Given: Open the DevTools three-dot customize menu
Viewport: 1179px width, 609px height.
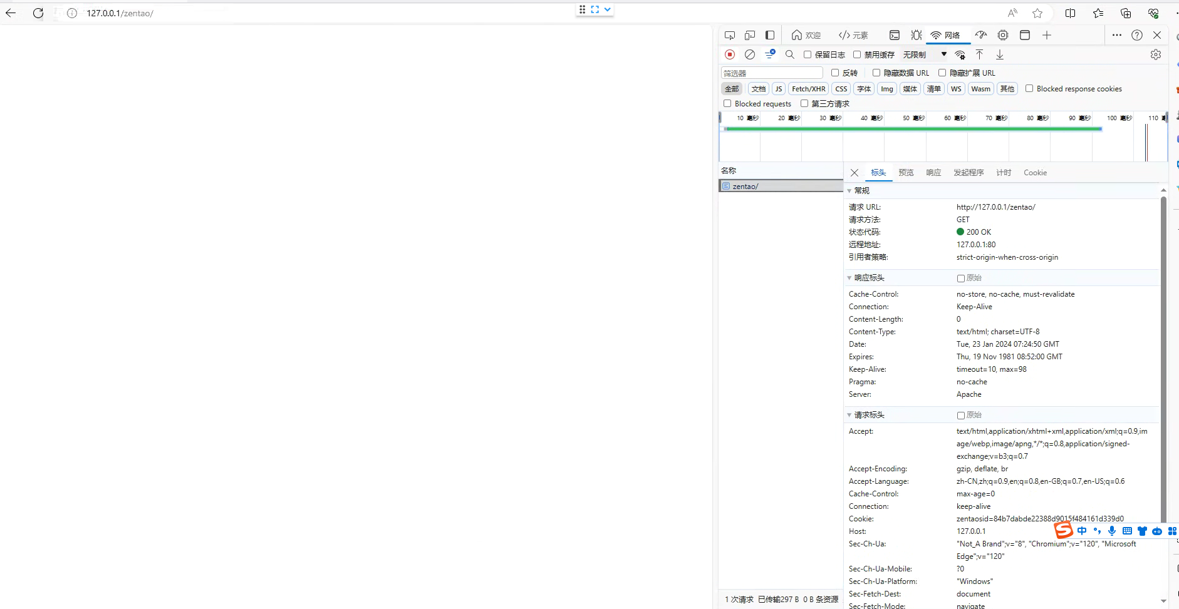Looking at the screenshot, I should click(x=1117, y=35).
